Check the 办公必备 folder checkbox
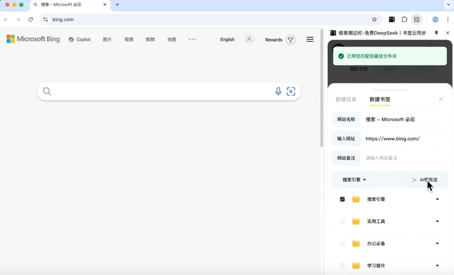This screenshot has width=454, height=275. click(x=342, y=243)
